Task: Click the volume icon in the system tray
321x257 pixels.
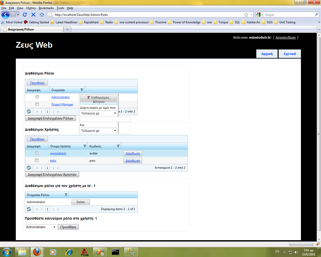Action: coord(296,252)
